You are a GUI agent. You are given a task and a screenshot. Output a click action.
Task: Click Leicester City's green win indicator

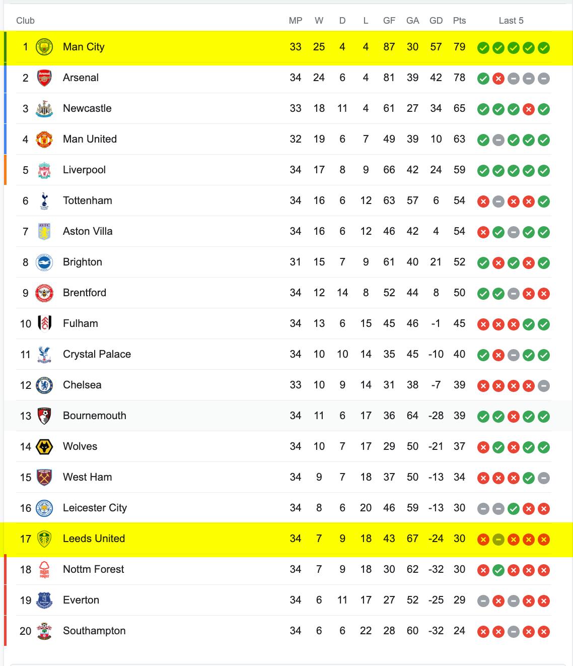[514, 509]
